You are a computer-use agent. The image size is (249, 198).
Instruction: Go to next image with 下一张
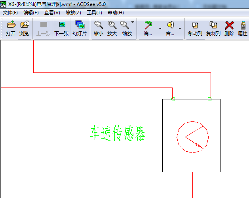point(62,28)
